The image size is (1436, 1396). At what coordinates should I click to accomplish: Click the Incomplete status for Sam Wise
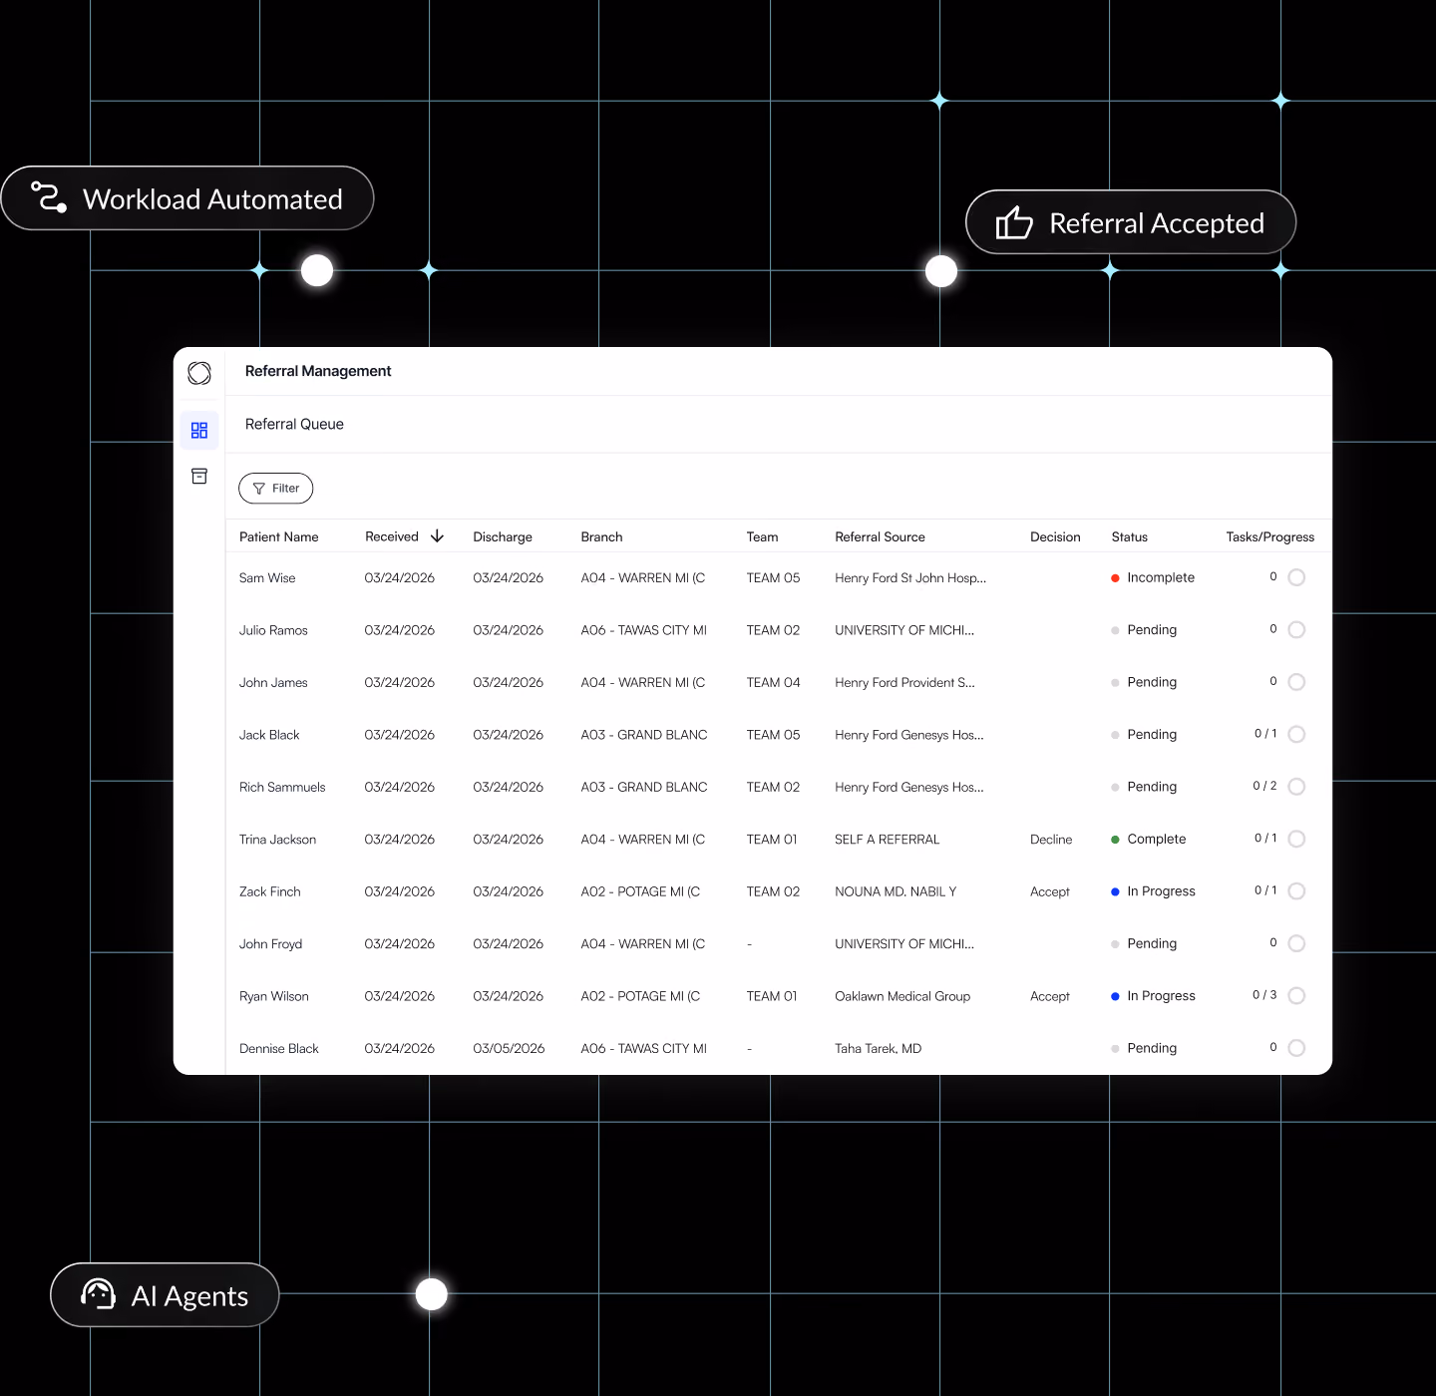pos(1153,577)
